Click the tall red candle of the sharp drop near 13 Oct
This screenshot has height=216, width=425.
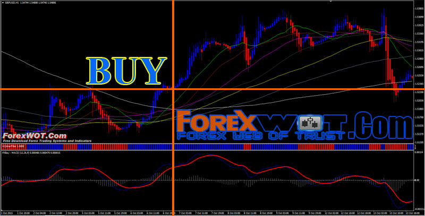click(388, 60)
